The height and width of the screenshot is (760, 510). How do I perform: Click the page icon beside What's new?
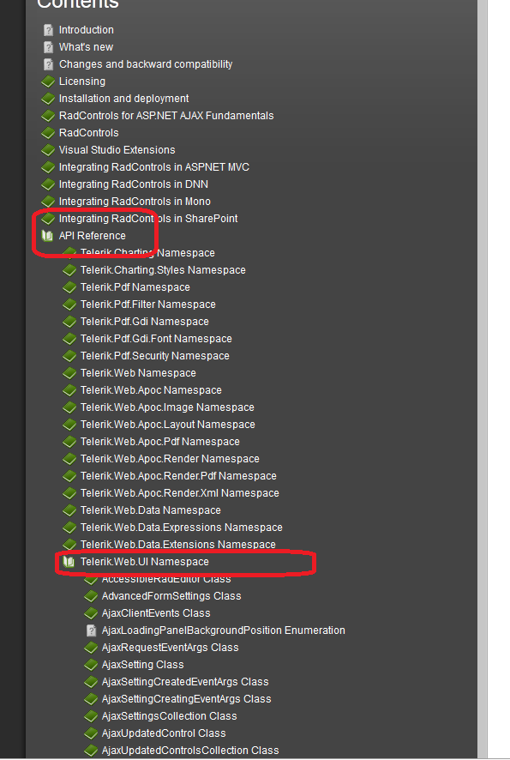coord(49,47)
